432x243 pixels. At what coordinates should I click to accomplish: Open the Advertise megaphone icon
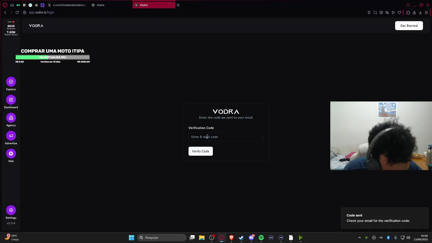[11, 136]
